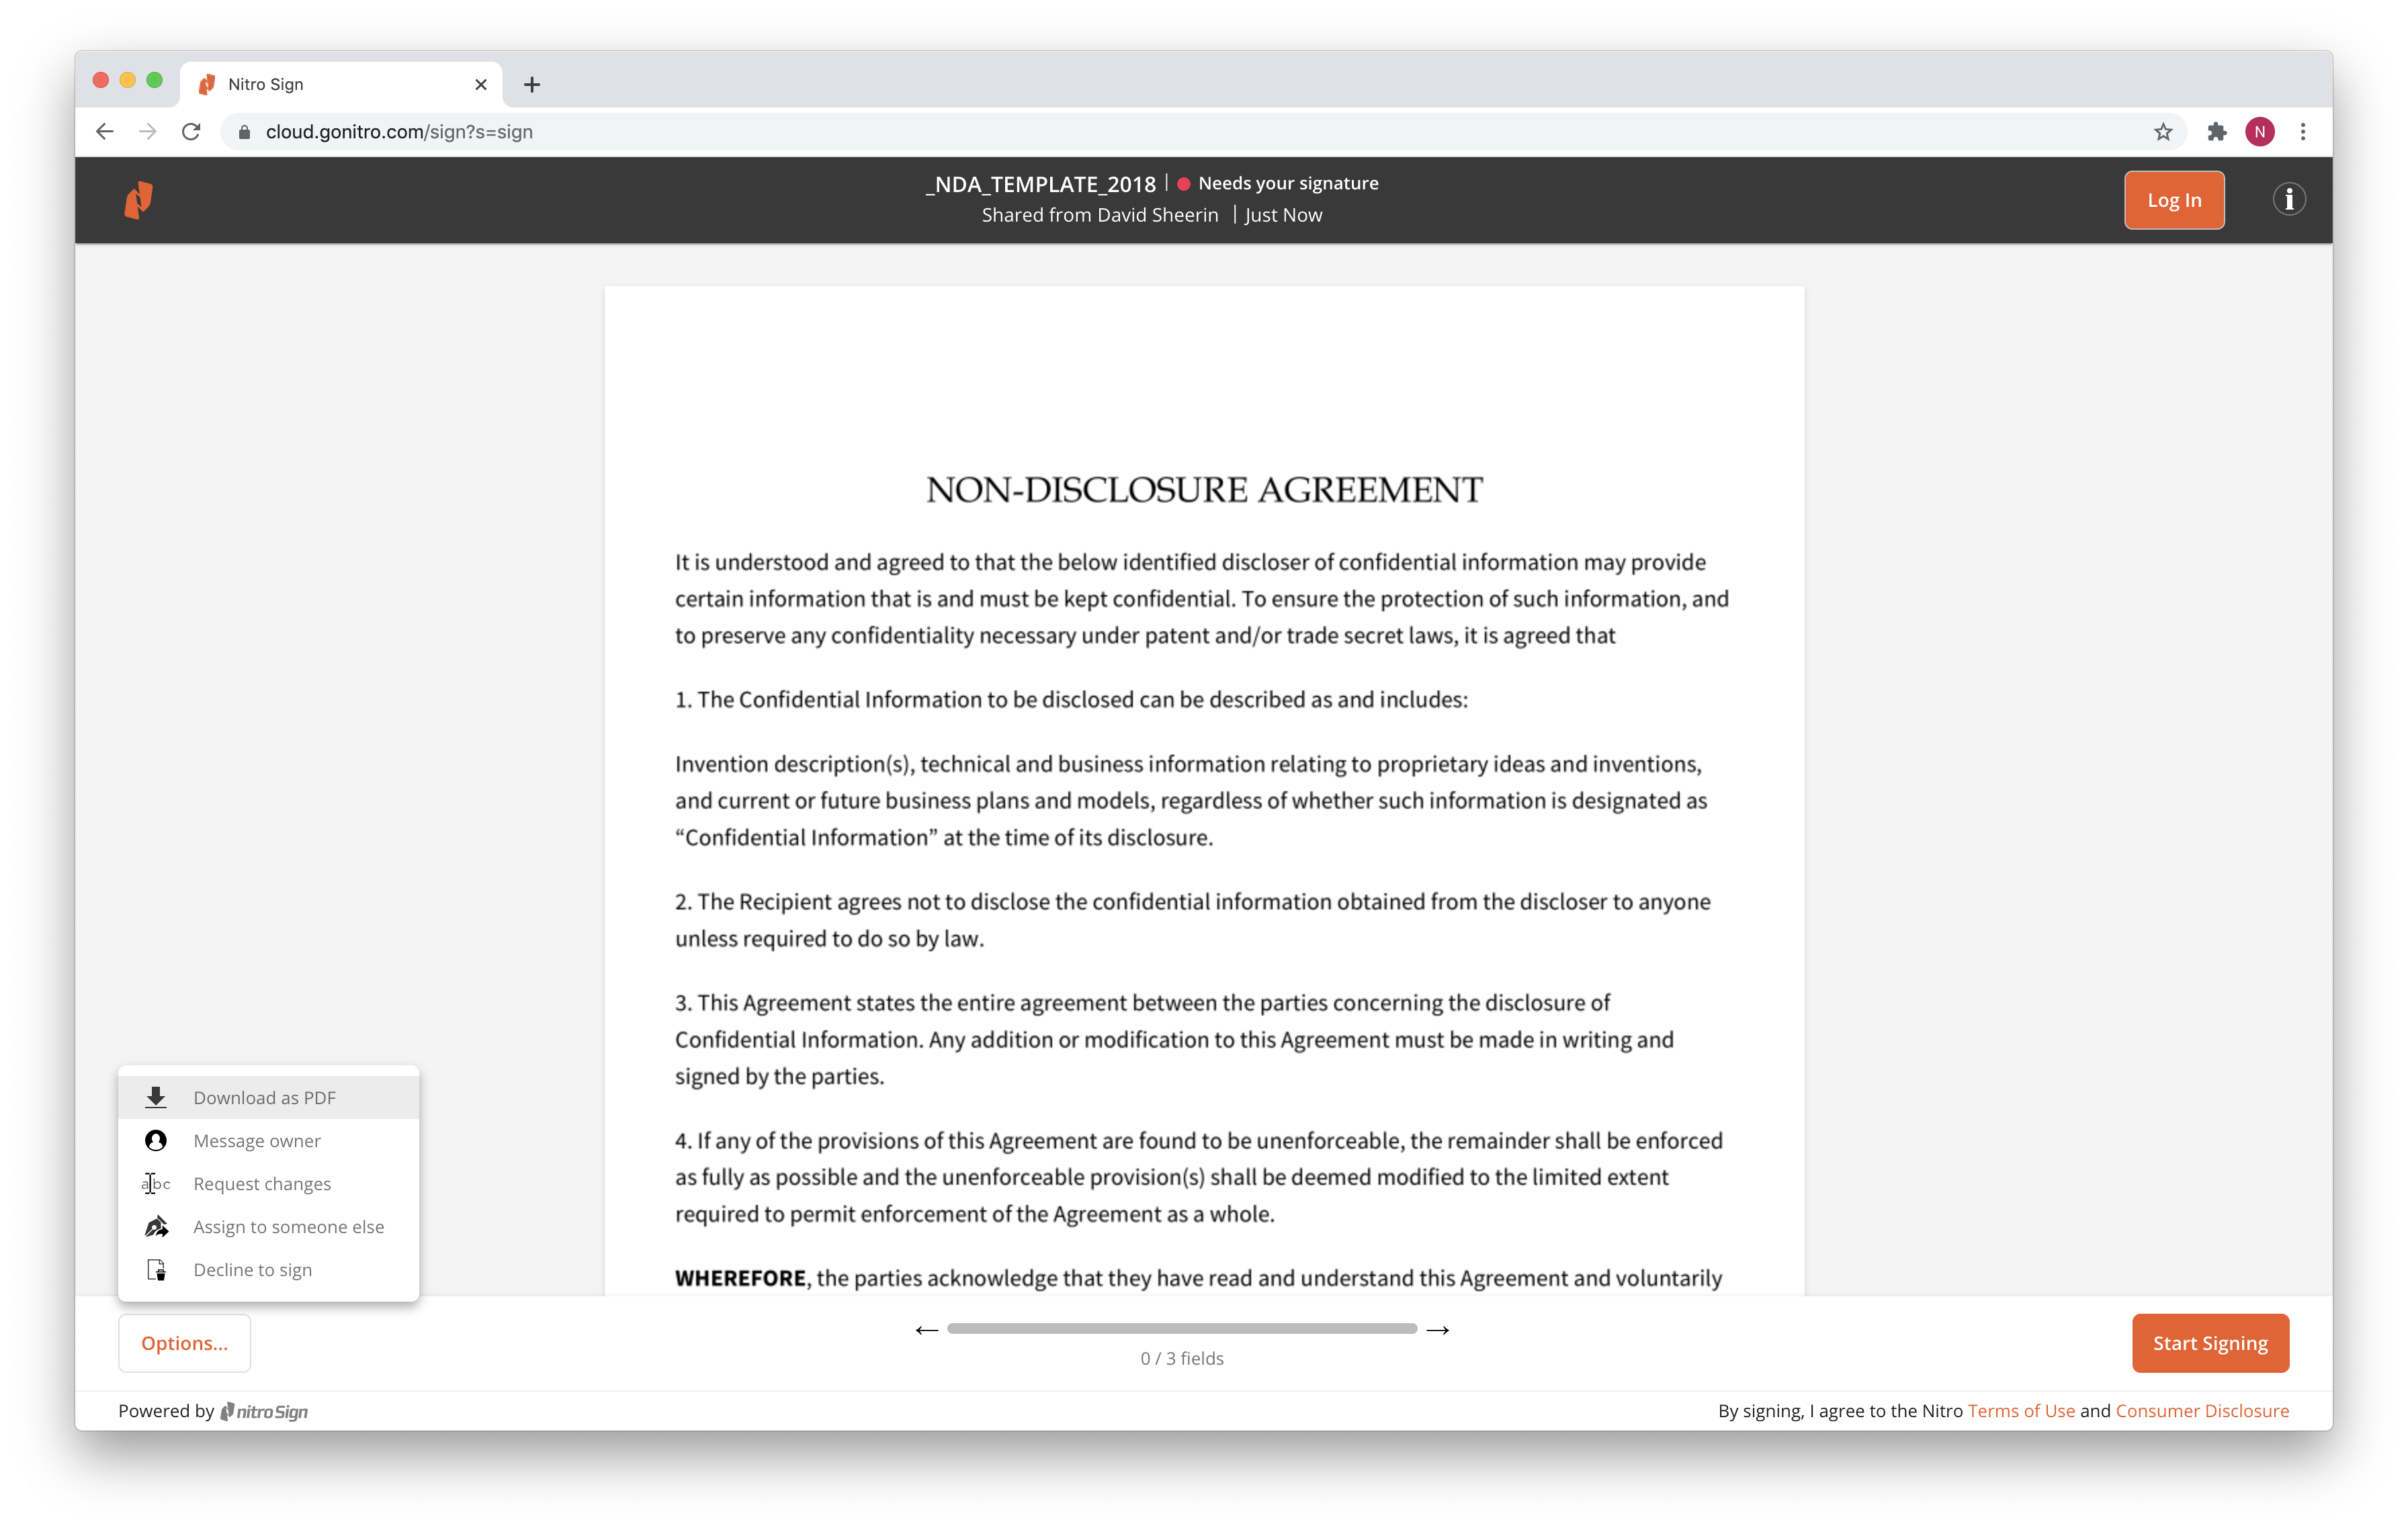Open the Options menu
The height and width of the screenshot is (1530, 2408).
click(183, 1342)
